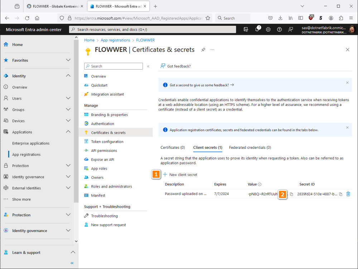Open Firefox downloads icon

click(280, 18)
